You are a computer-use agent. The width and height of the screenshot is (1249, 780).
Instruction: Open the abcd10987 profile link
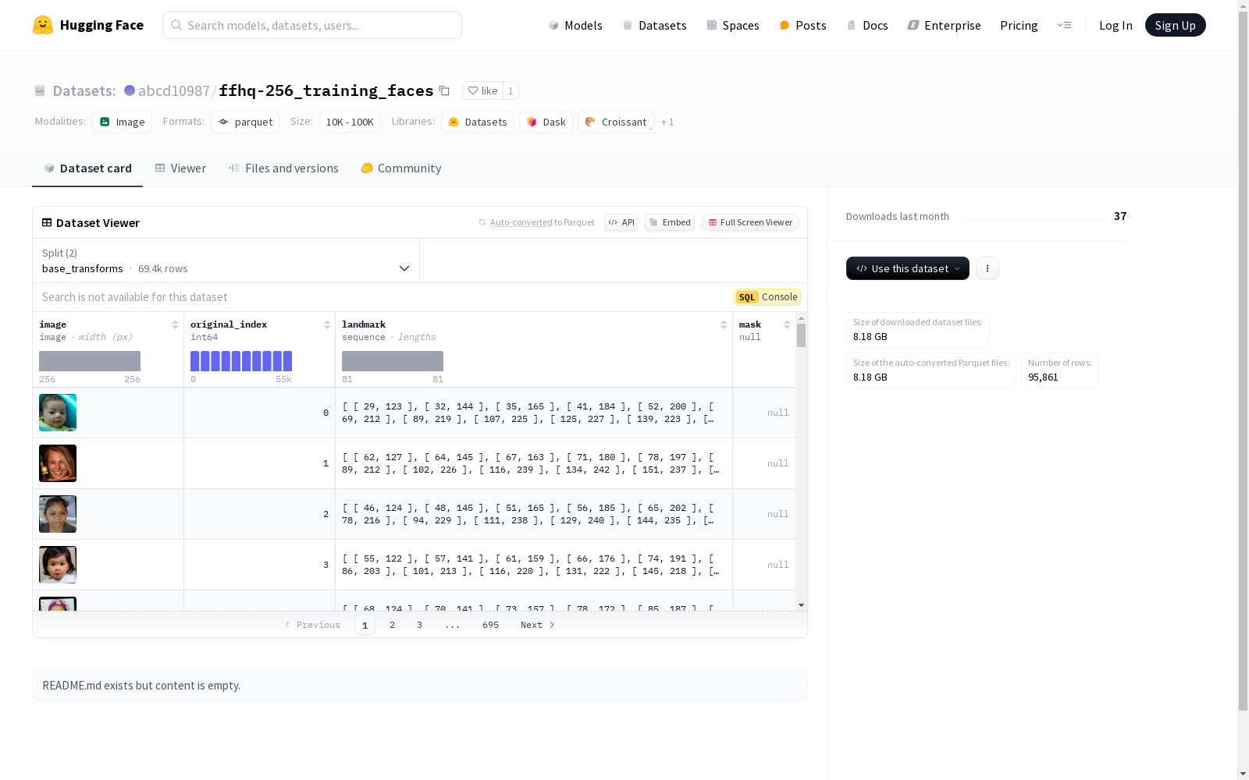pyautogui.click(x=174, y=90)
